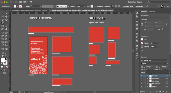Hide the BACKGROUND layer via eye icon
The height and width of the screenshot is (93, 171).
(142, 84)
